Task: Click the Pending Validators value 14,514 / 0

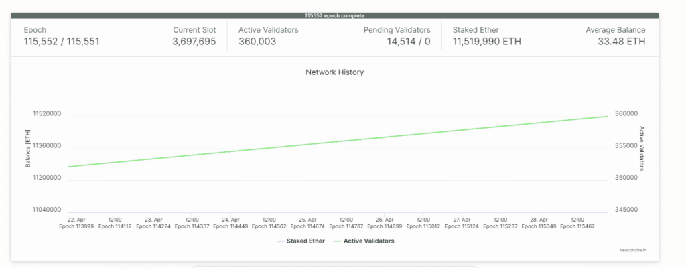Action: coord(409,42)
